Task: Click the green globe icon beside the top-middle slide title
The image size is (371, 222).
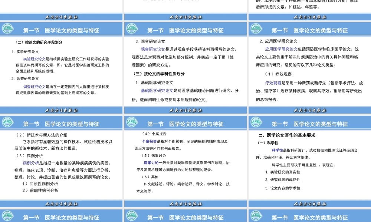Action: [x=132, y=28]
